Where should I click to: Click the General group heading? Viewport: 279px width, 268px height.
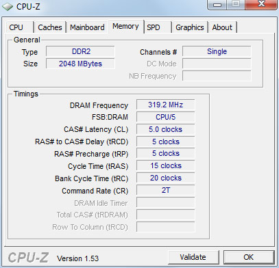click(x=27, y=40)
